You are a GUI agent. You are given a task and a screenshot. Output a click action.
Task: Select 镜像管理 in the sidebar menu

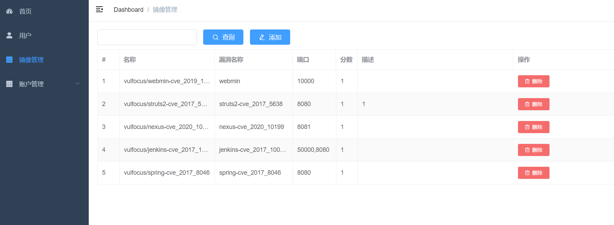(31, 60)
